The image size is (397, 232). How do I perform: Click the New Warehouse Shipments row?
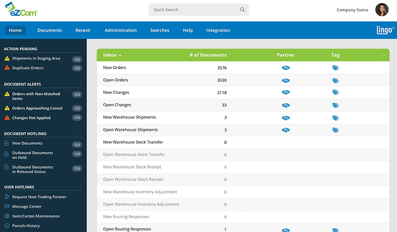tap(130, 117)
